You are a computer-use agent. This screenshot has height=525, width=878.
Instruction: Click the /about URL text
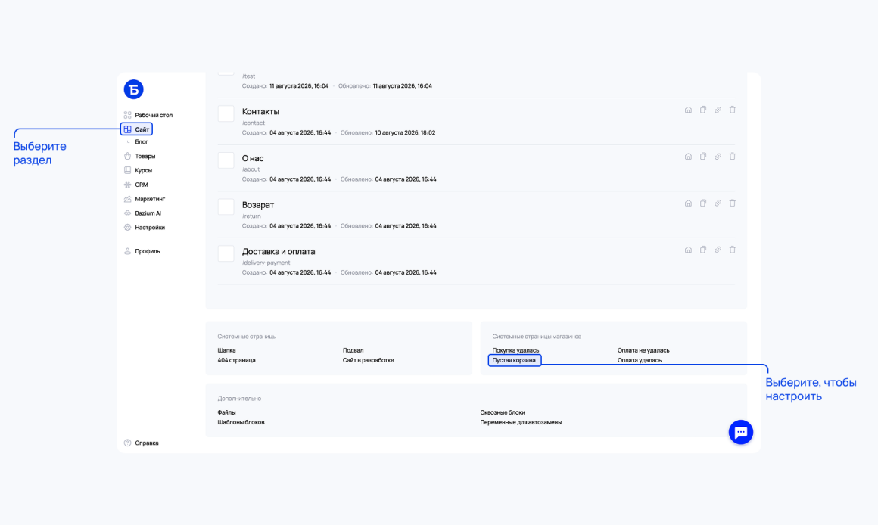(x=251, y=169)
